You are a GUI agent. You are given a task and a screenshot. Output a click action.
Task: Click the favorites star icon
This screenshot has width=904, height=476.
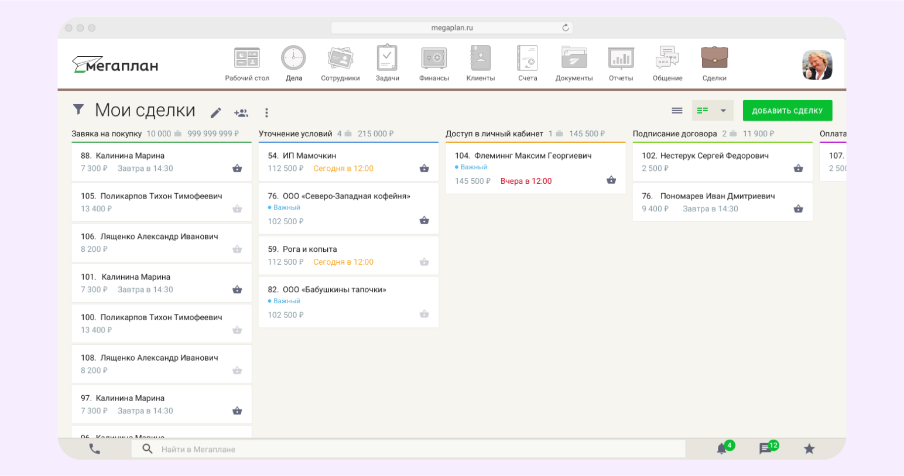click(809, 449)
